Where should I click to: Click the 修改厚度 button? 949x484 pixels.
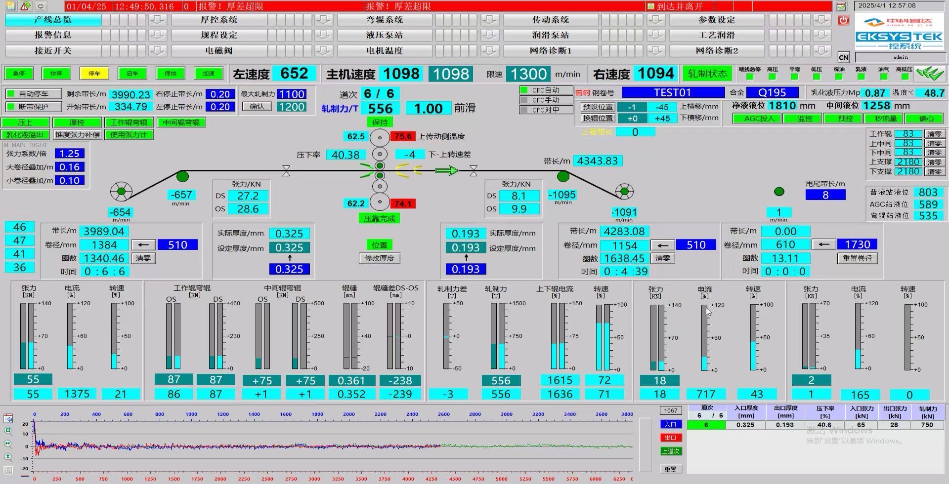pos(380,258)
